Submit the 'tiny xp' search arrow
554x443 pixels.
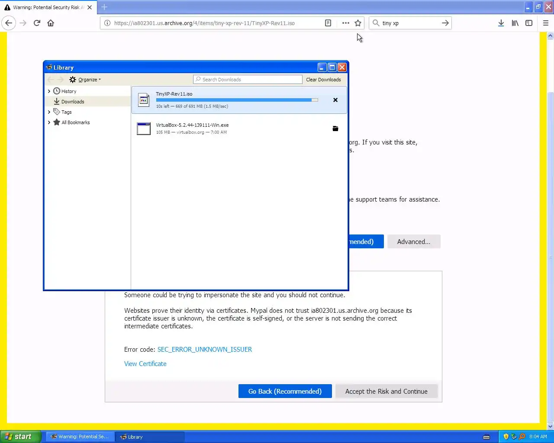click(445, 23)
